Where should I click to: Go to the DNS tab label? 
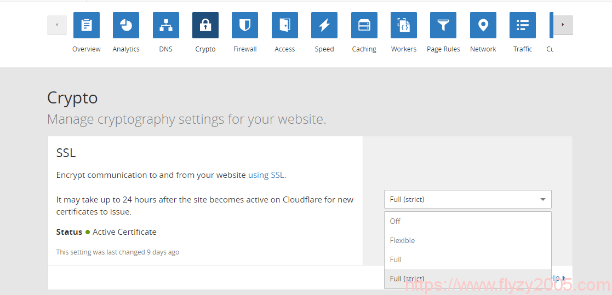(x=166, y=49)
